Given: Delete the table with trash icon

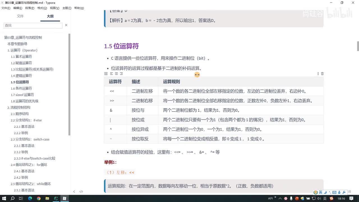Looking at the screenshot, I should (x=322, y=74).
